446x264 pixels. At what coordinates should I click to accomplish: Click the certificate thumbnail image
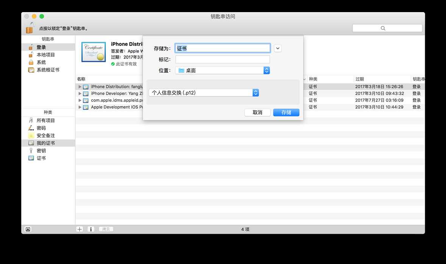pos(94,52)
